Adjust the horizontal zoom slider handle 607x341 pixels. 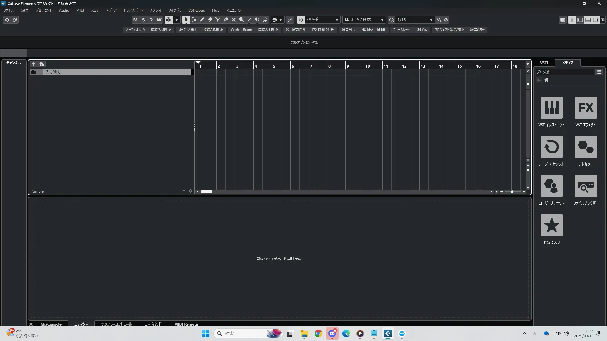point(512,192)
